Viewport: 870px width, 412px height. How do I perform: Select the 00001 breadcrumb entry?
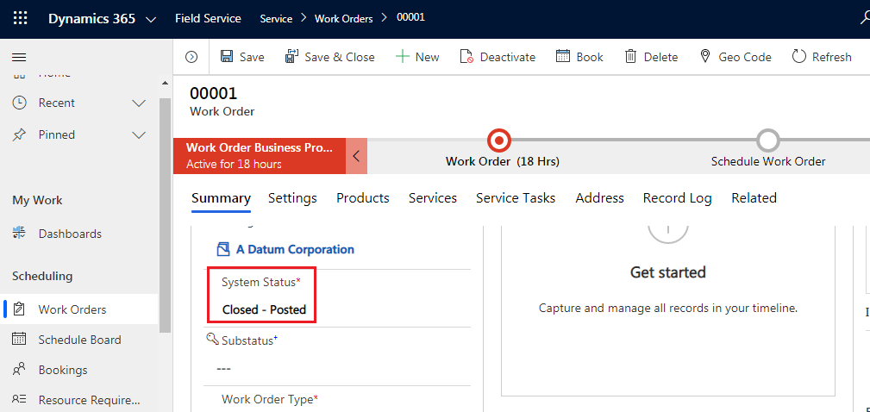click(410, 17)
